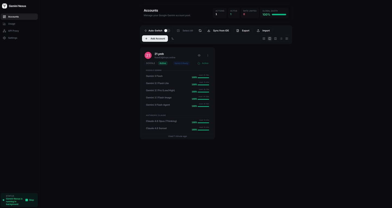Click the green Active status badge

(x=163, y=63)
